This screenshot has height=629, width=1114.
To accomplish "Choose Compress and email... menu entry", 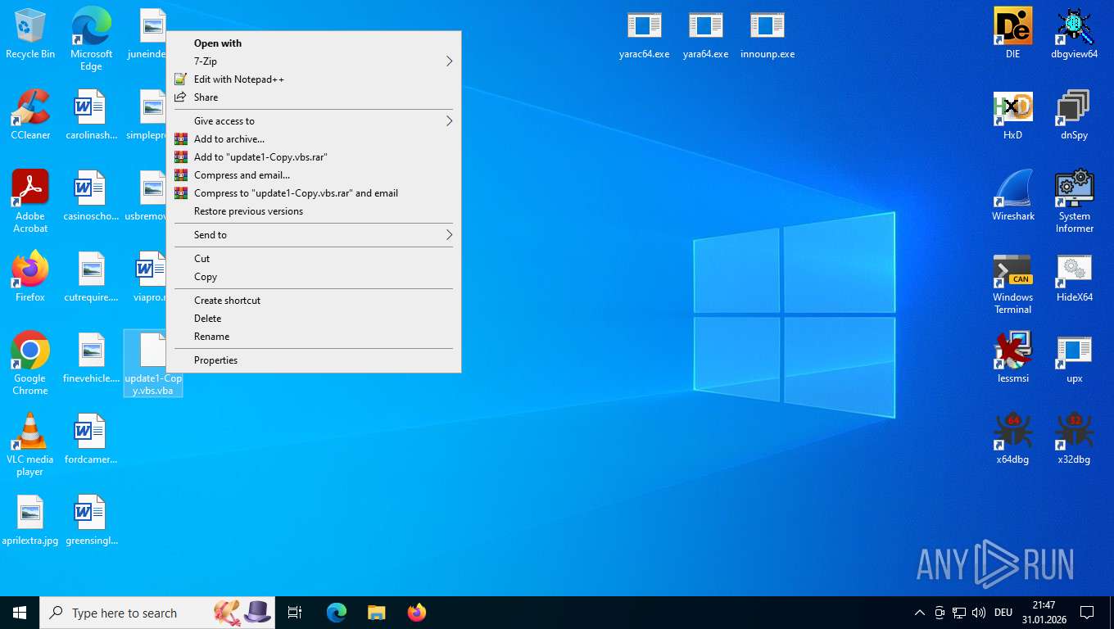I will click(x=314, y=175).
